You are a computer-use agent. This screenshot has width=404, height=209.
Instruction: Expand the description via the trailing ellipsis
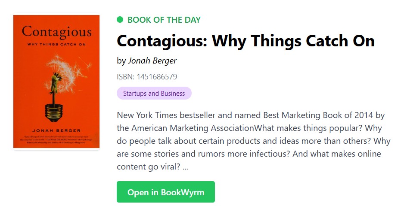click(x=186, y=167)
